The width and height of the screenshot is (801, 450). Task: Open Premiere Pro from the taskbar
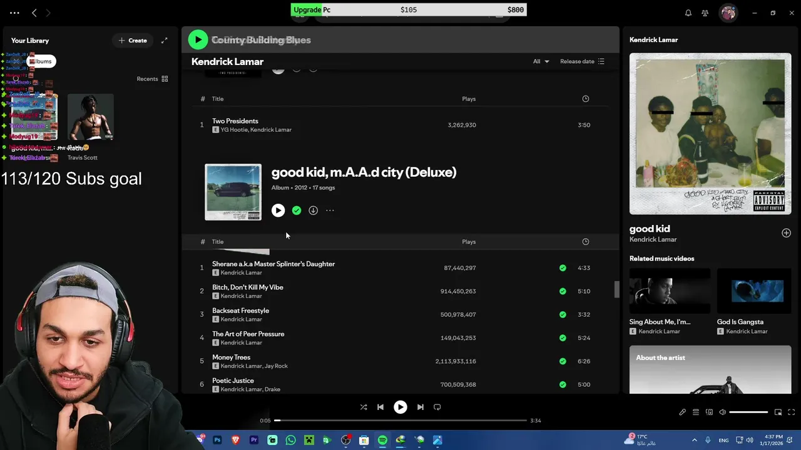click(254, 440)
